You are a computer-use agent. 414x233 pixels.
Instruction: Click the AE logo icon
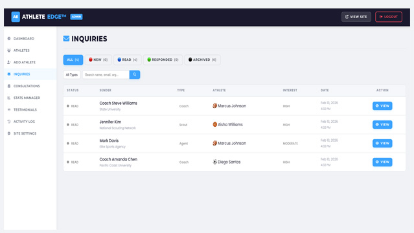(16, 17)
